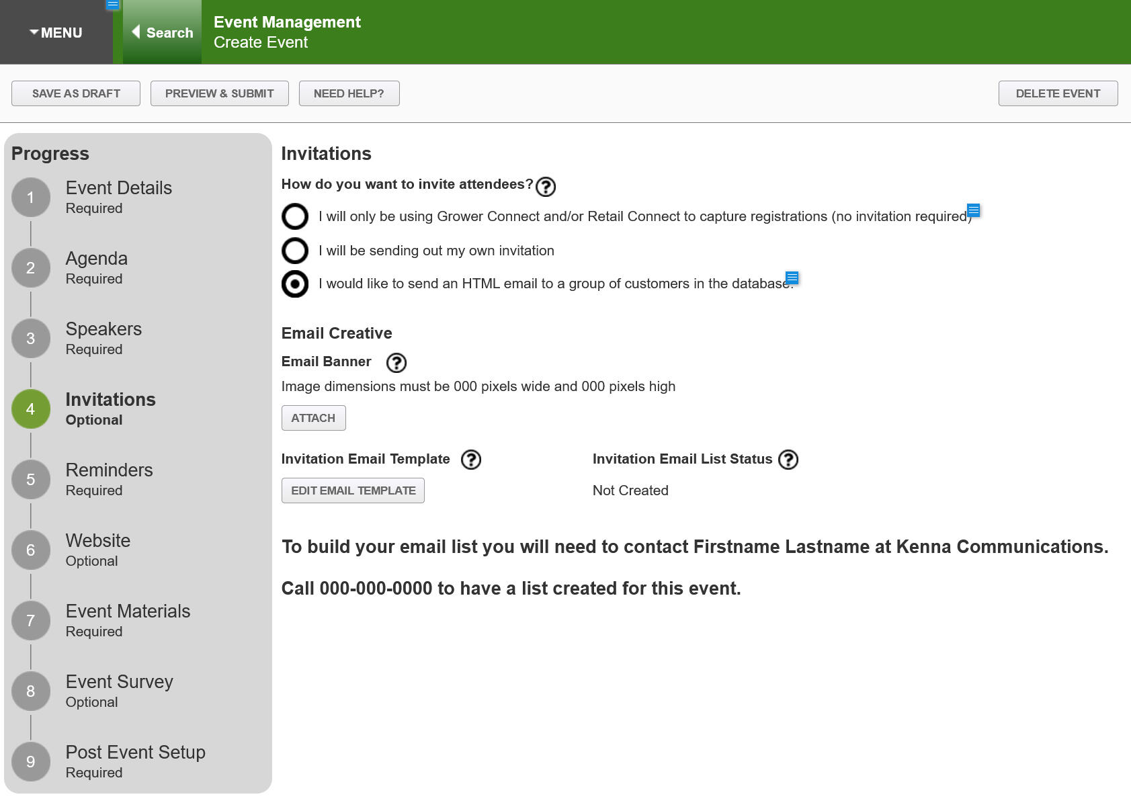Open Event Details step in Progress

[x=118, y=188]
